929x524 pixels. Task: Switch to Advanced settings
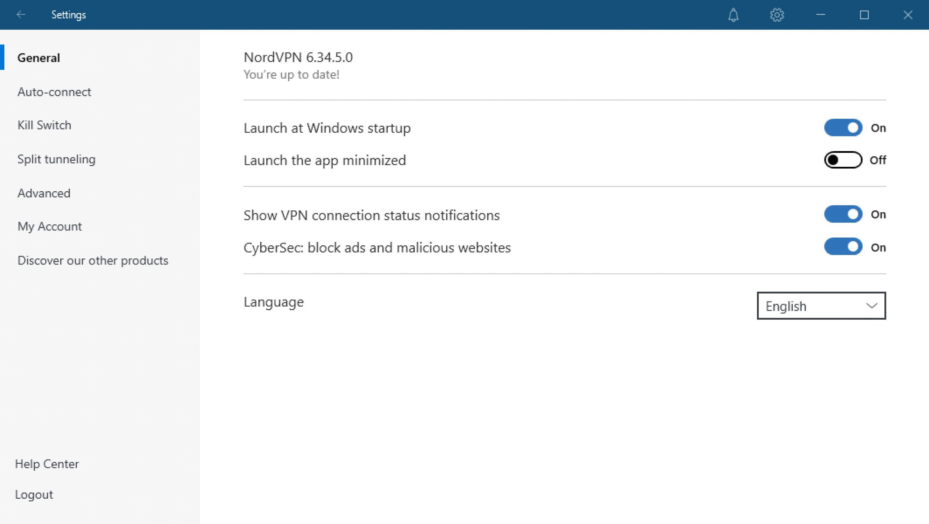click(x=44, y=193)
